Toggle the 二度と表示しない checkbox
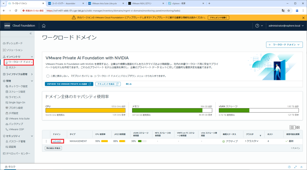Viewport: 307px width, 170px height. point(48,76)
